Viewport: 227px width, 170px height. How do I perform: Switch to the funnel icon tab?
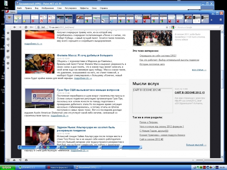18,19
